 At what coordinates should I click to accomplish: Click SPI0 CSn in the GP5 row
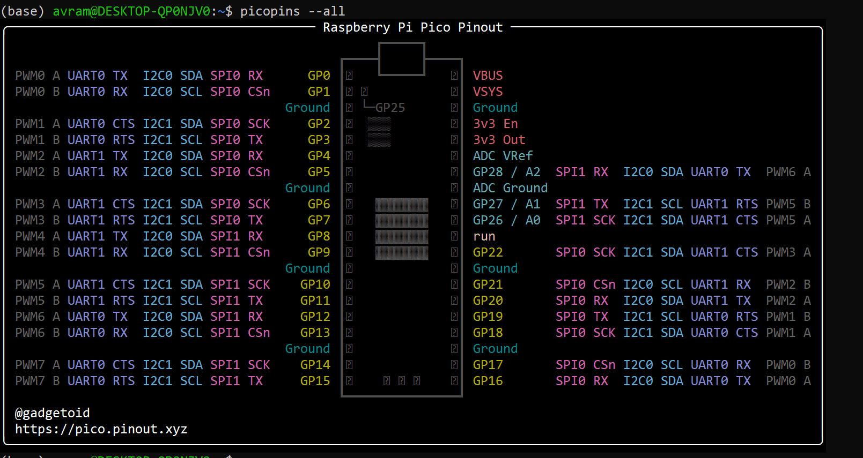tap(240, 172)
